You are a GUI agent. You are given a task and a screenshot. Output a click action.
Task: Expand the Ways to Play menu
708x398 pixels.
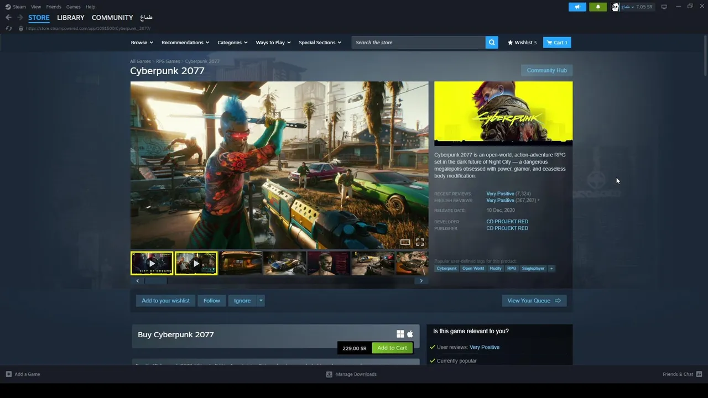pos(273,43)
